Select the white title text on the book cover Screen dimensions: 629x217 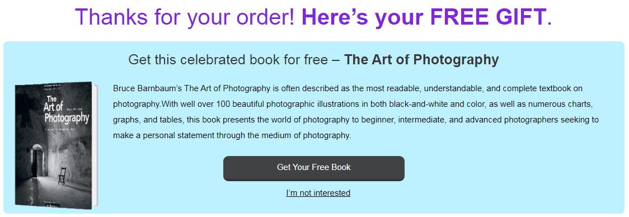(66, 110)
